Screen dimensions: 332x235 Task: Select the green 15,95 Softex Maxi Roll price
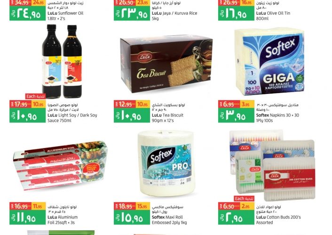point(132,217)
